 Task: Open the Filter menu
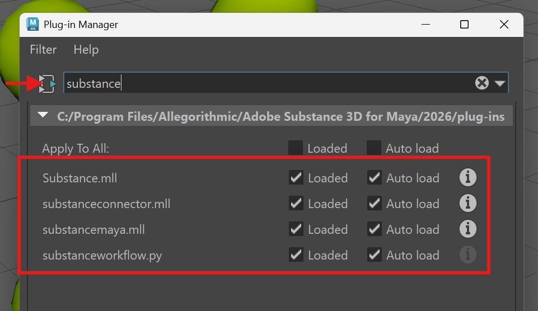[43, 50]
